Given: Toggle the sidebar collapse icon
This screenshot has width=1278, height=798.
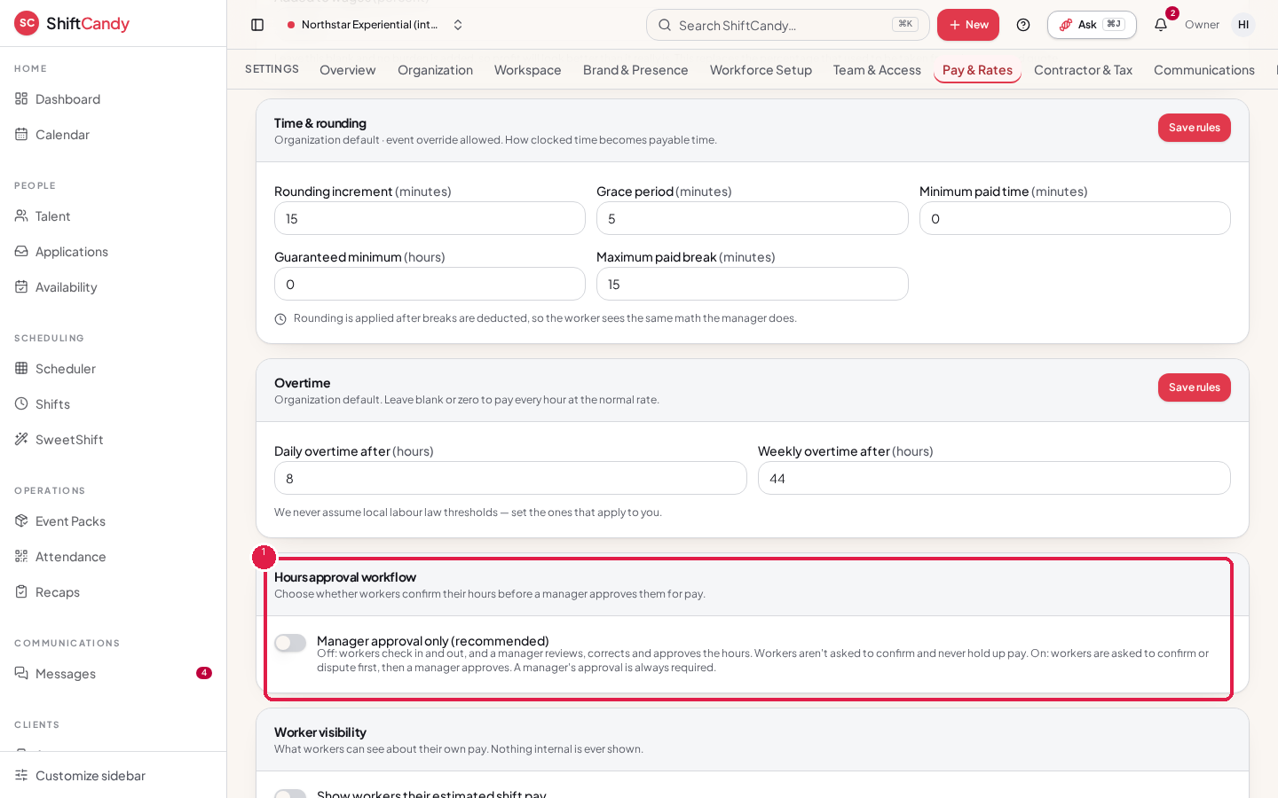Looking at the screenshot, I should pos(257,25).
